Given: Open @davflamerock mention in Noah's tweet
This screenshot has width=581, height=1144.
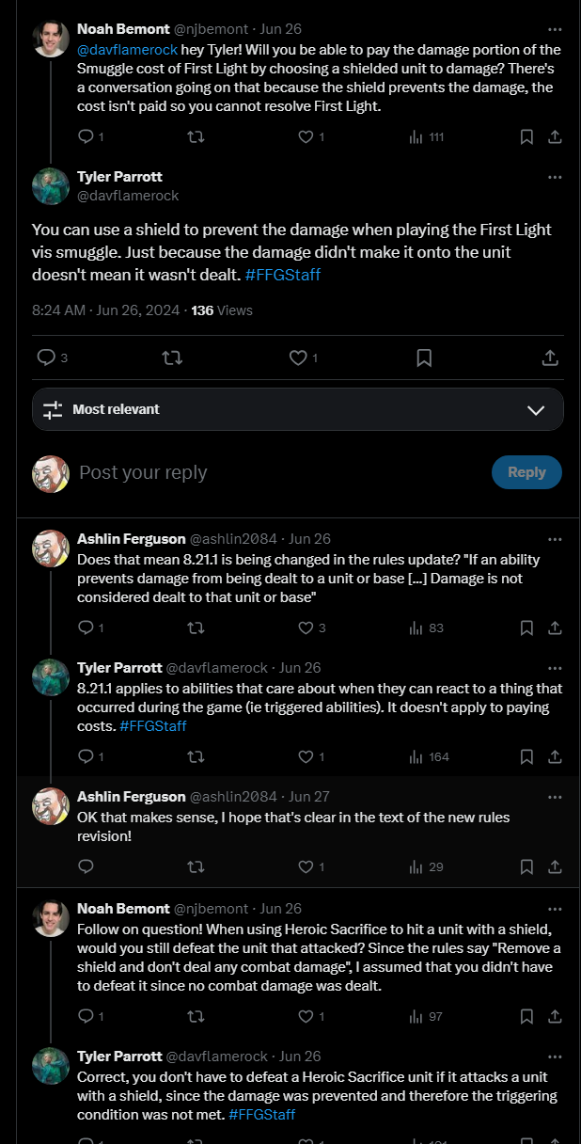Looking at the screenshot, I should [x=127, y=49].
